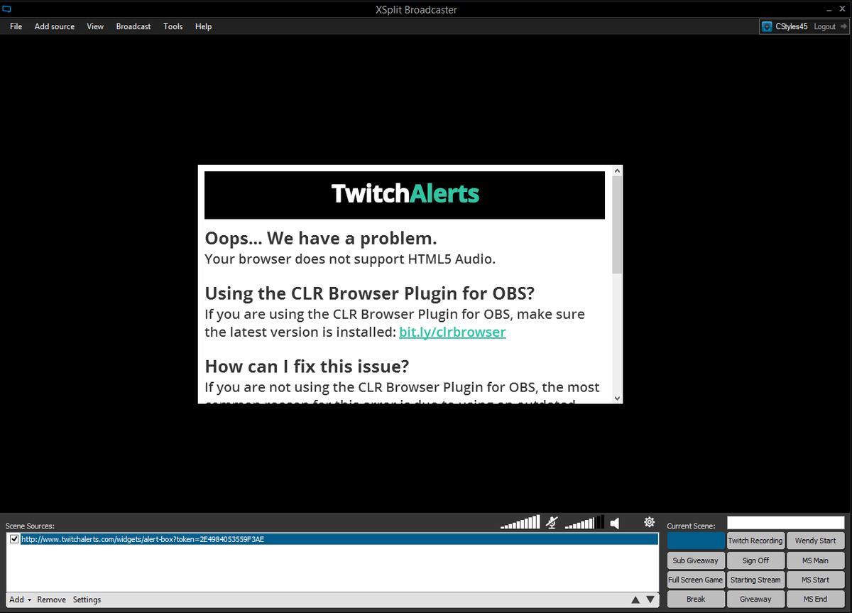Click the XSplit logo icon in title bar
852x613 pixels.
click(7, 9)
